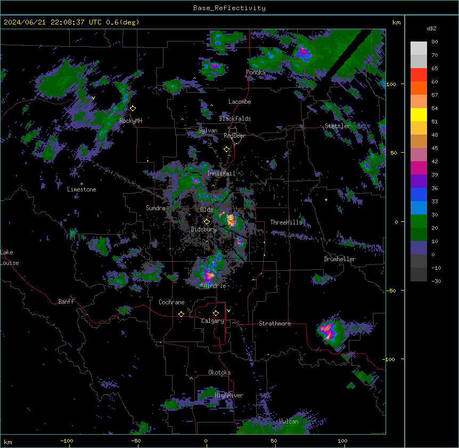Click the Olds town label

tap(207, 210)
